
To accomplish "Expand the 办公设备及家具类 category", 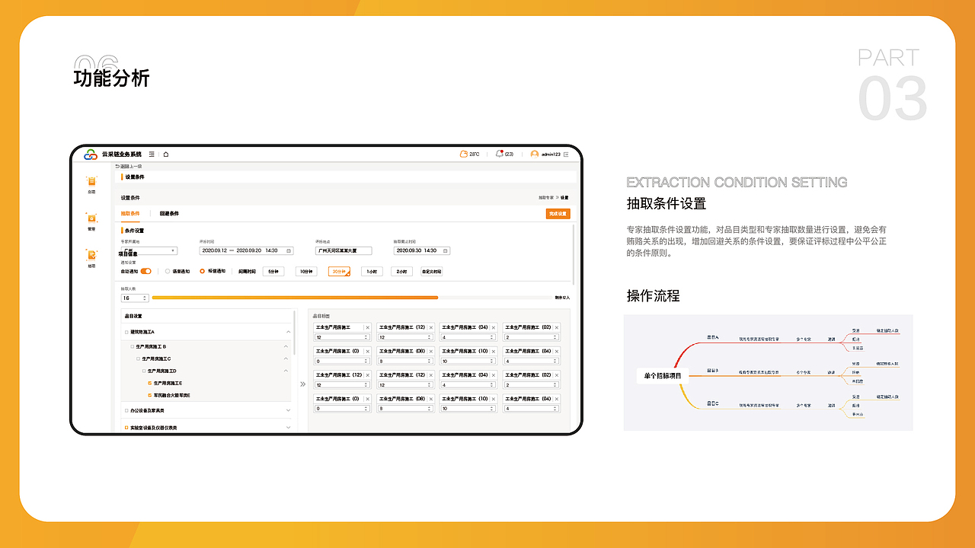I will click(x=288, y=410).
